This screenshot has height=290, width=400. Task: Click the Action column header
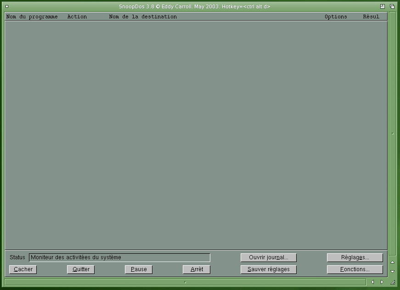click(x=77, y=17)
